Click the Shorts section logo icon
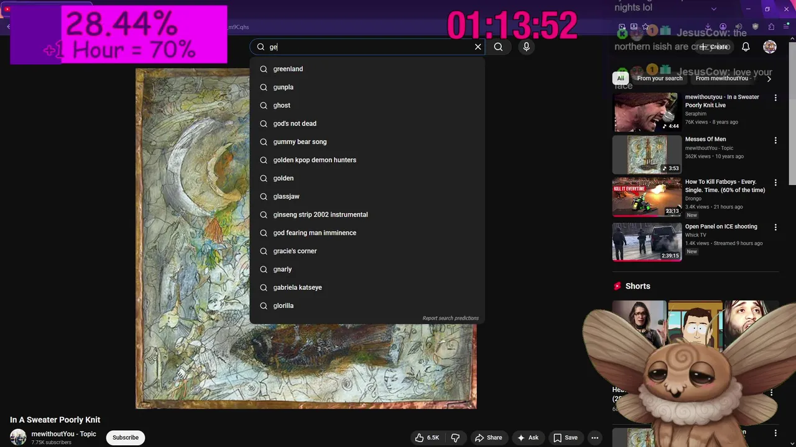This screenshot has height=447, width=796. tap(617, 286)
